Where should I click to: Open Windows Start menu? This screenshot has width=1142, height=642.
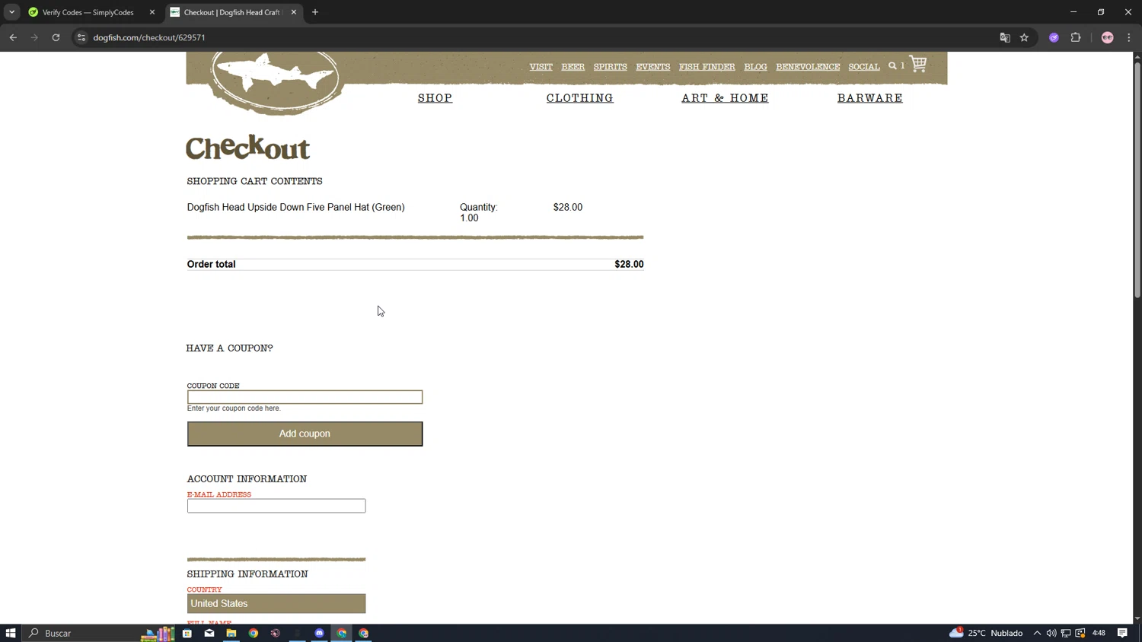(x=11, y=633)
